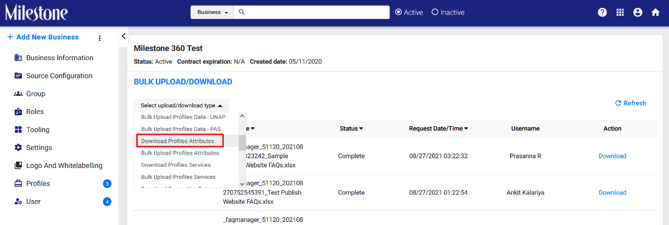Click the Source Configuration icon
The height and width of the screenshot is (225, 669).
(x=18, y=76)
